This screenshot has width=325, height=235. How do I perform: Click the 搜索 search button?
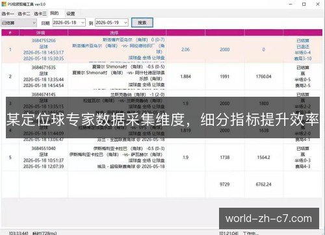coord(142,23)
